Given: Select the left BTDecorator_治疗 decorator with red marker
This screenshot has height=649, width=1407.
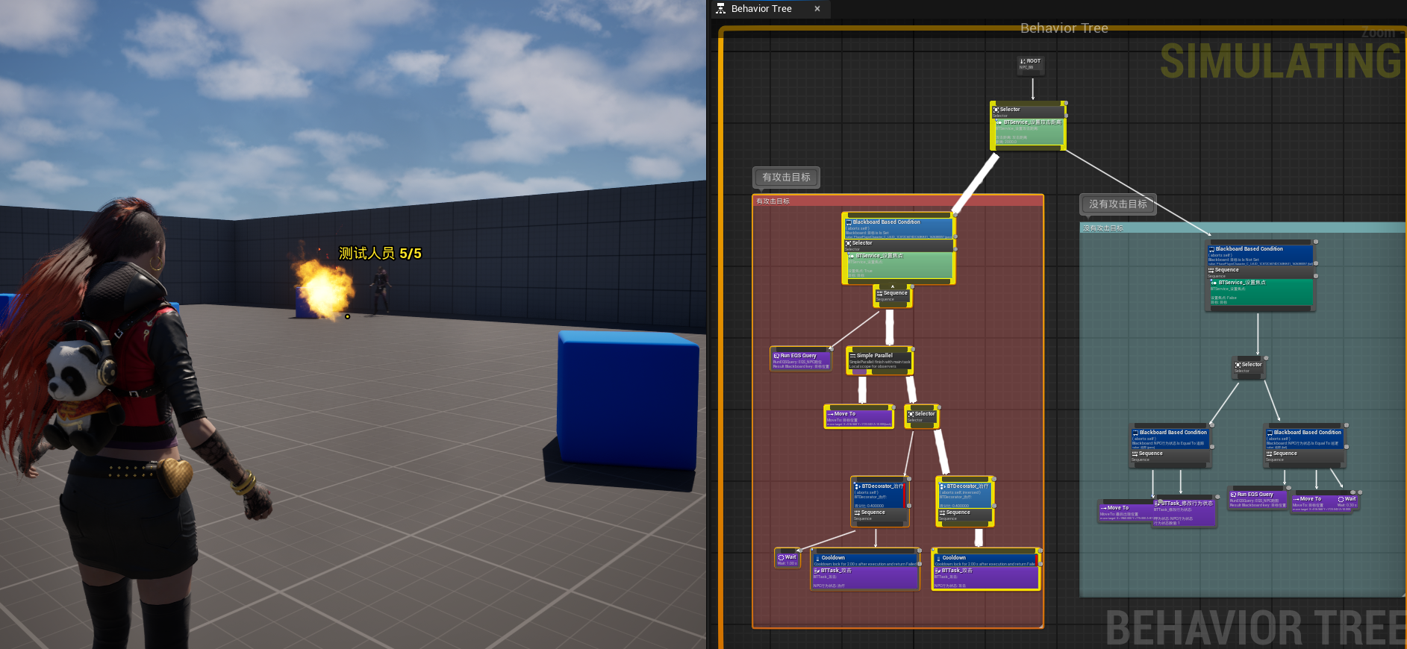Looking at the screenshot, I should 880,495.
